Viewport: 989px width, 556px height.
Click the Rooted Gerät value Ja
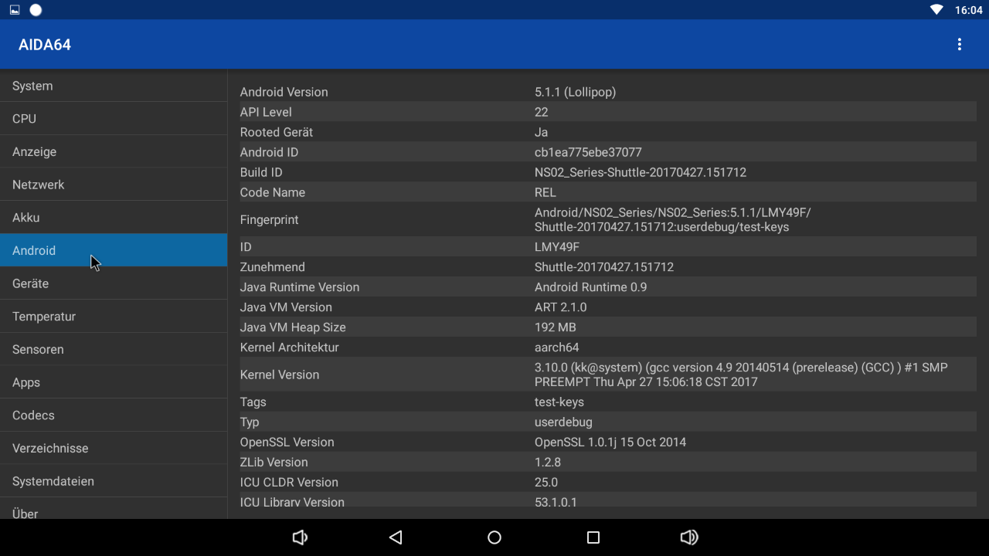pos(541,132)
